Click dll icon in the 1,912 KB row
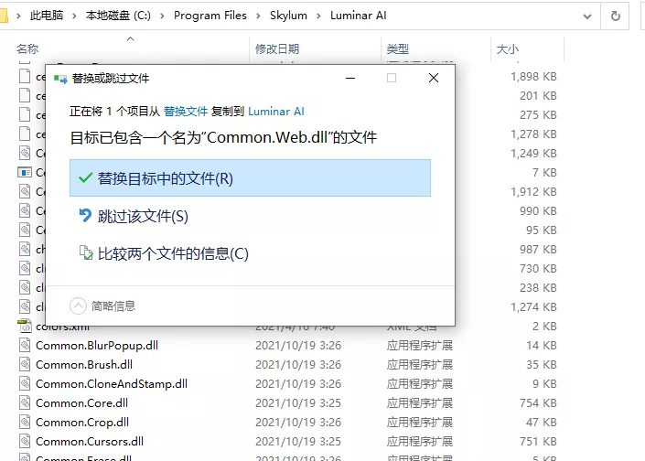Viewport: 645px width, 461px height. coord(25,192)
